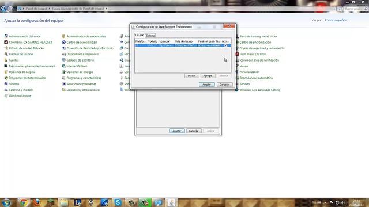Click Cancelar in the background Java panel
The width and height of the screenshot is (369, 207).
pyautogui.click(x=194, y=131)
